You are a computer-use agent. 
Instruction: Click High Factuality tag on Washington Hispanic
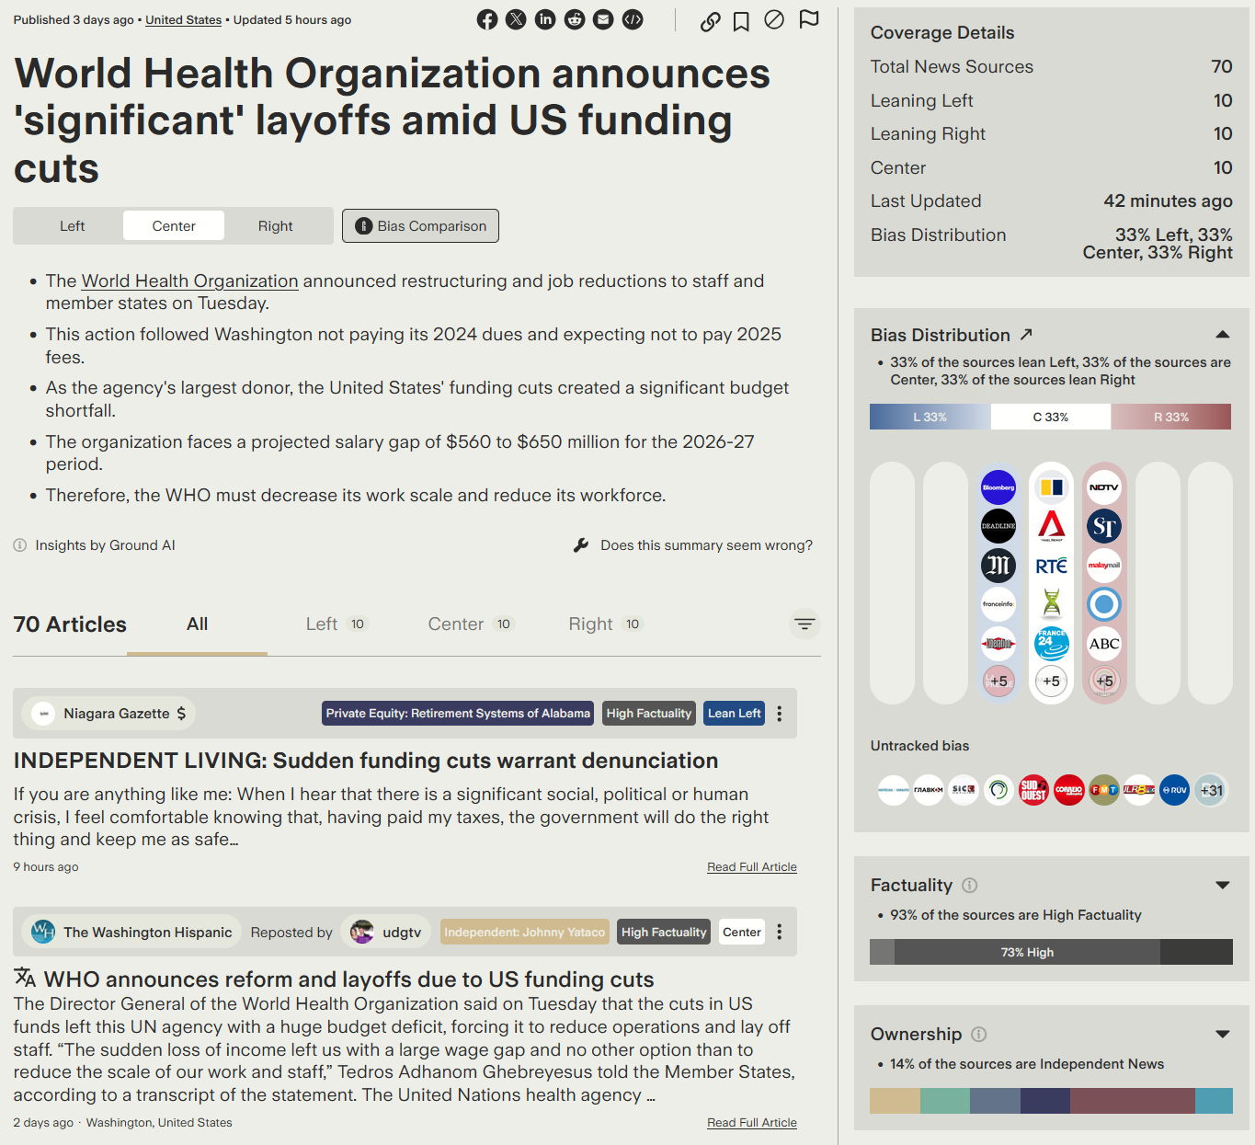[664, 932]
